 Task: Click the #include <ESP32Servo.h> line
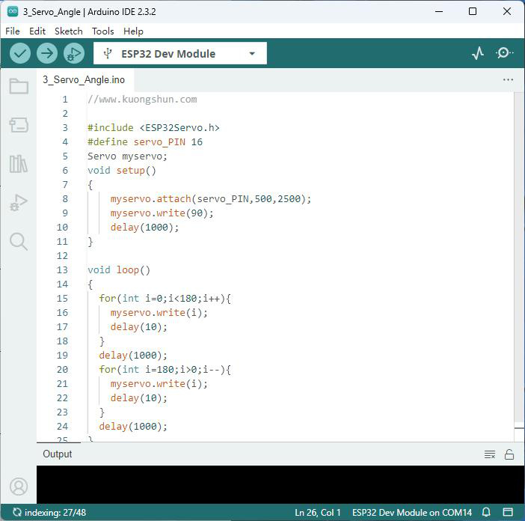click(153, 128)
